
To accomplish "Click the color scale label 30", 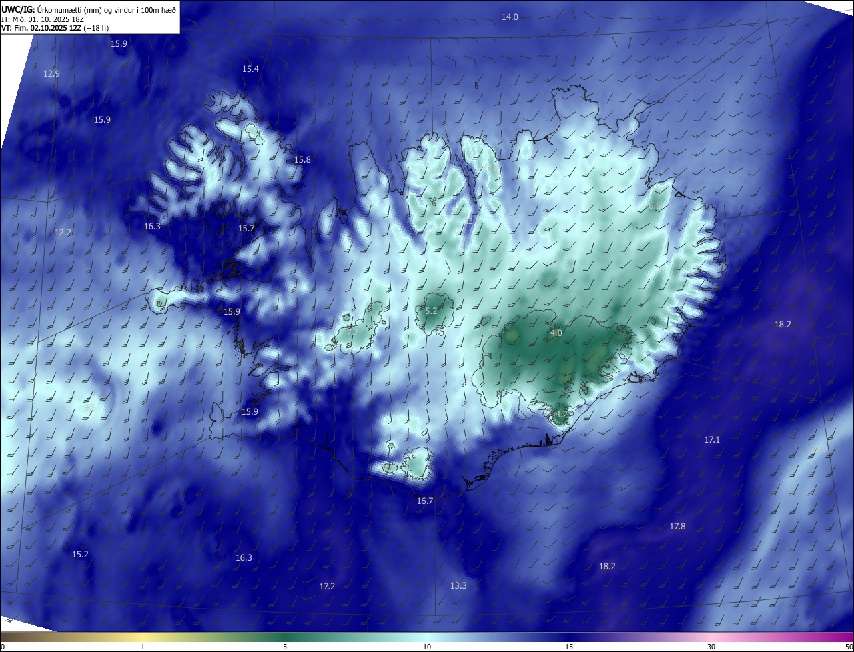I will coord(711,647).
